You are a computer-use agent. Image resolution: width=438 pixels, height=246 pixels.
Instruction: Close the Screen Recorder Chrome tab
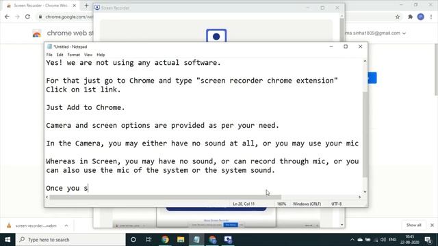tap(75, 5)
